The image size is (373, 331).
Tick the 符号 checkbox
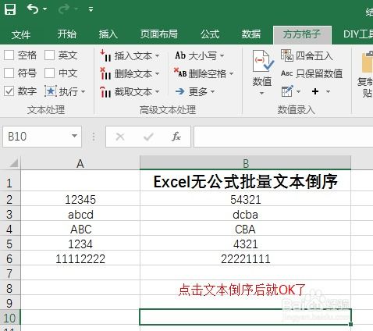[9, 73]
